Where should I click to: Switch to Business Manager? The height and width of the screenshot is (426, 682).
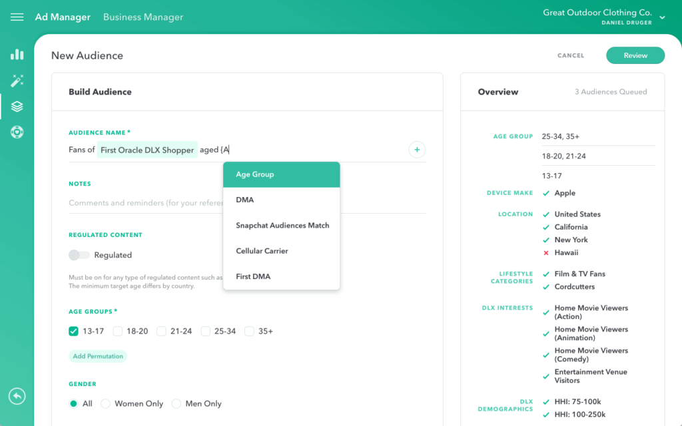143,17
